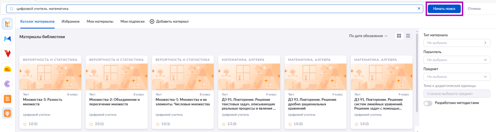The image size is (496, 132).
Task: Open the Множества-3: Разность множеств thumbnail
Action: pyautogui.click(x=51, y=77)
